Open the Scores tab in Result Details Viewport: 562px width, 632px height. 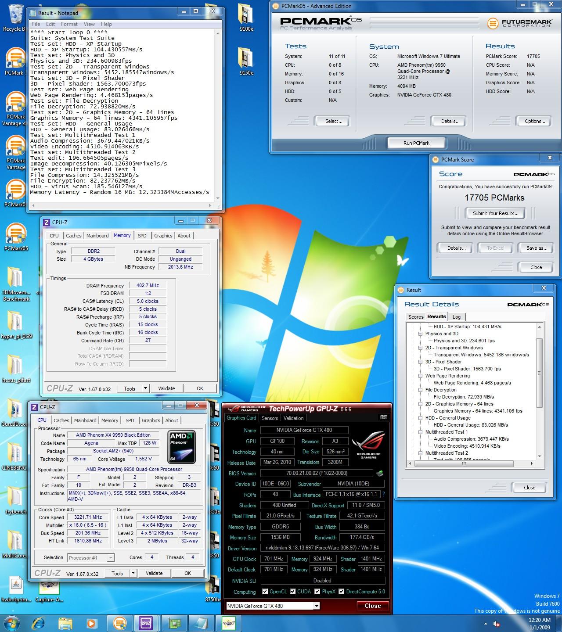click(416, 317)
